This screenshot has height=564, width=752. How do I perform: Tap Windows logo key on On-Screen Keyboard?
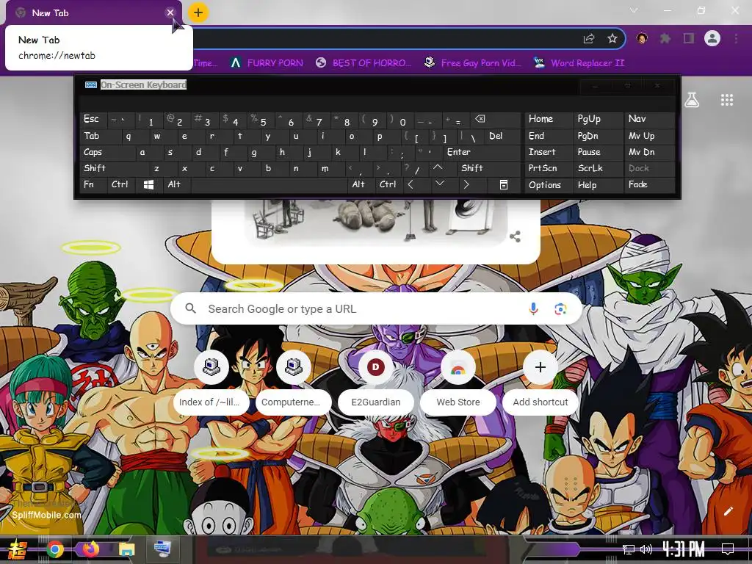click(148, 184)
